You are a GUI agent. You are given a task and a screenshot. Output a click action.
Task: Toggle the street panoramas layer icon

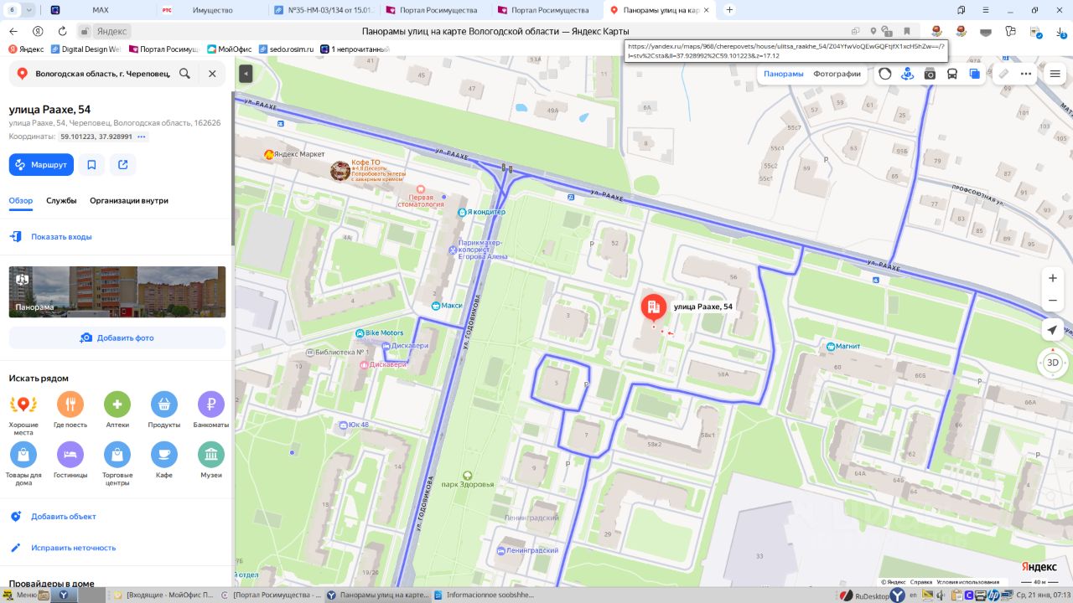point(907,74)
